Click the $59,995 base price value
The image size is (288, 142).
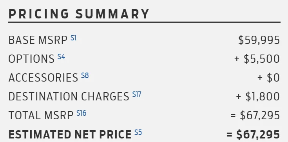pyautogui.click(x=259, y=40)
